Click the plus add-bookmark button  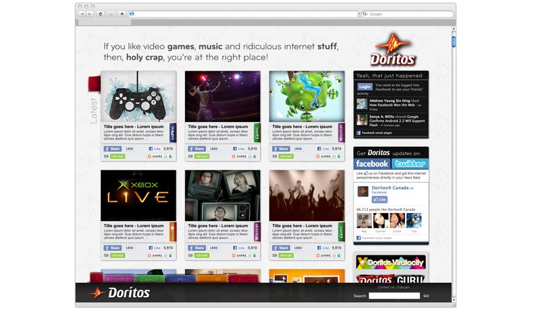[122, 13]
